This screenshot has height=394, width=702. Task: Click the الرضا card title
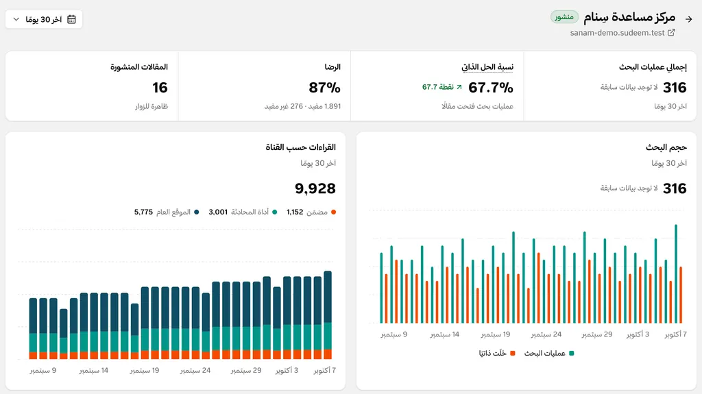[332, 67]
